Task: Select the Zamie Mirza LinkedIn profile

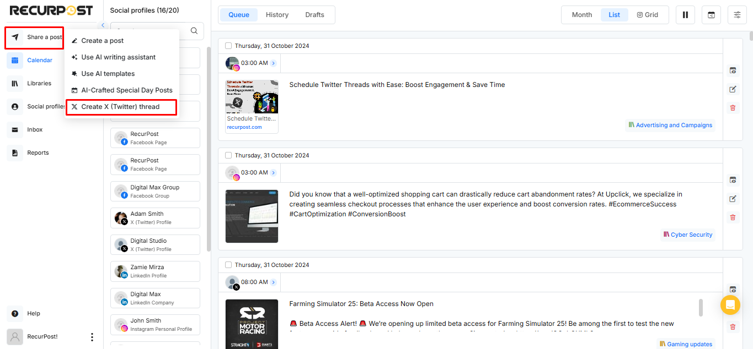Action: (x=155, y=271)
